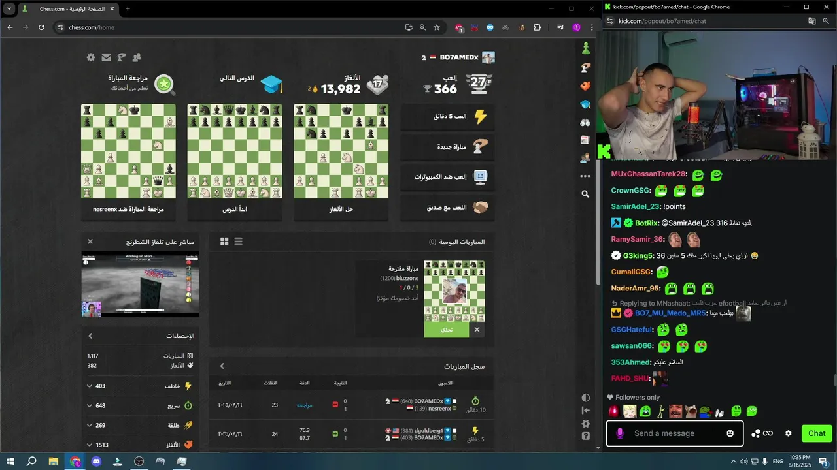Click the New Game button with pawn hand icon
The width and height of the screenshot is (837, 470).
click(447, 147)
